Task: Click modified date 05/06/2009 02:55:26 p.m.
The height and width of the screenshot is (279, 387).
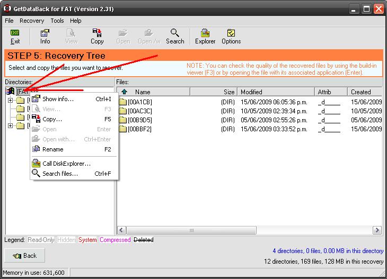Action: point(274,120)
